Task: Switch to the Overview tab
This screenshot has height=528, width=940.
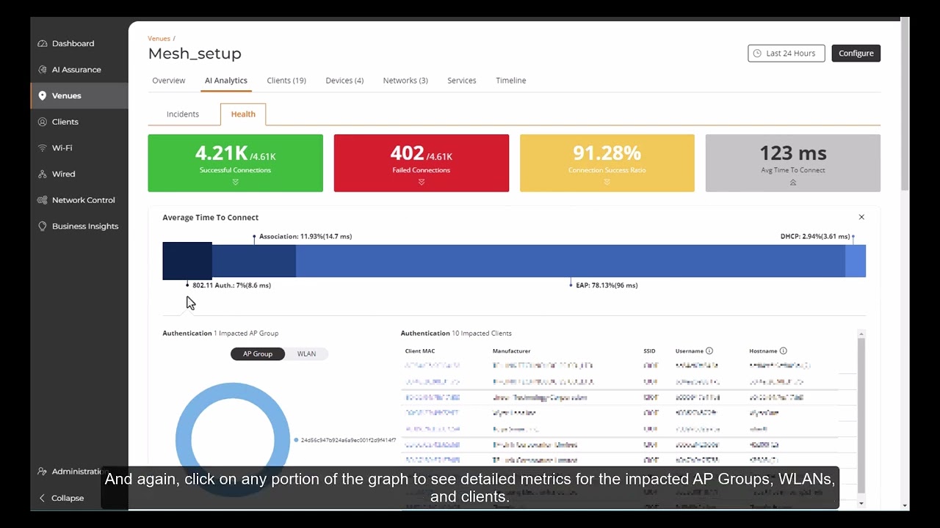Action: coord(169,81)
